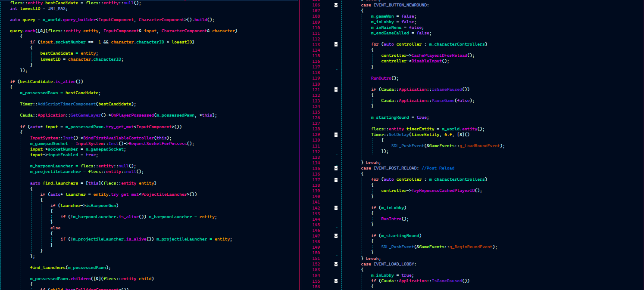Image resolution: width=644 pixels, height=290 pixels.
Task: Collapse the if block at line 155
Action: tap(336, 281)
